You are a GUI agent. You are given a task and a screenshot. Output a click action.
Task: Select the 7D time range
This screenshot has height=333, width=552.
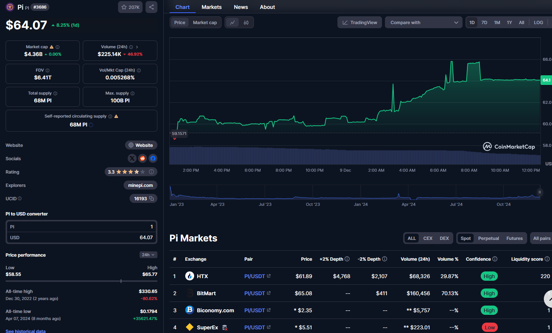(x=484, y=23)
